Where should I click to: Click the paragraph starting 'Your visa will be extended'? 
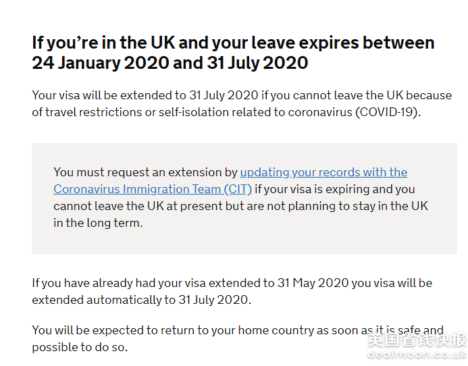tap(242, 103)
